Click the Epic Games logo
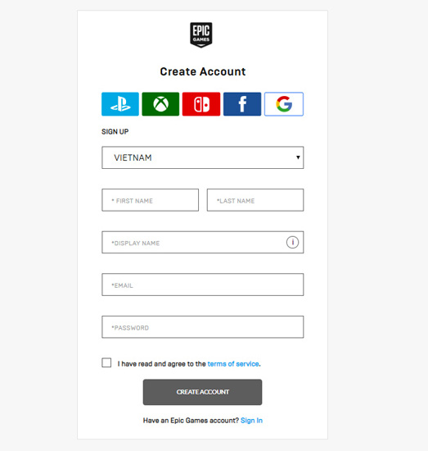Viewport: 428px width, 451px height. pyautogui.click(x=201, y=35)
